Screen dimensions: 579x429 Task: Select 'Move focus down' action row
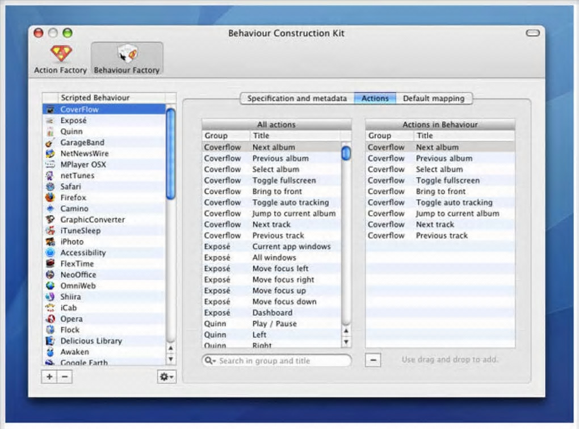271,302
